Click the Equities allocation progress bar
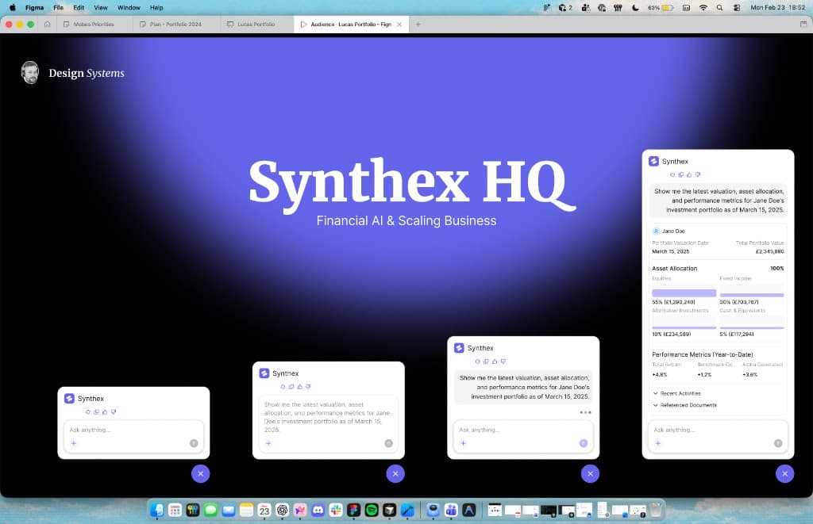This screenshot has width=813, height=524. (684, 293)
